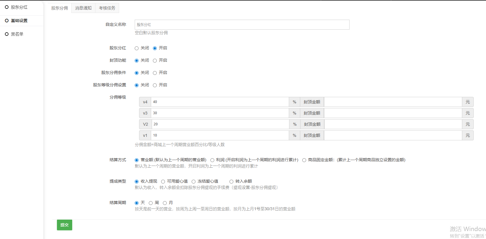Open the 股东分佣 tab

[60, 8]
